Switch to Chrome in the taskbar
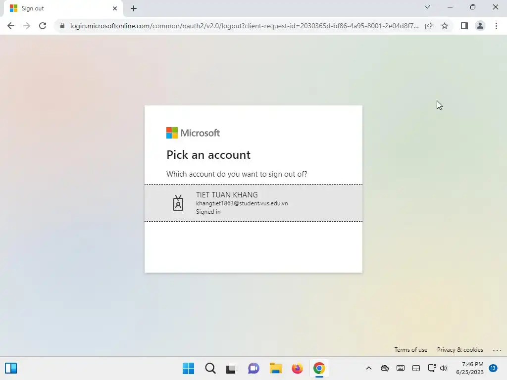The width and height of the screenshot is (507, 380). click(319, 368)
